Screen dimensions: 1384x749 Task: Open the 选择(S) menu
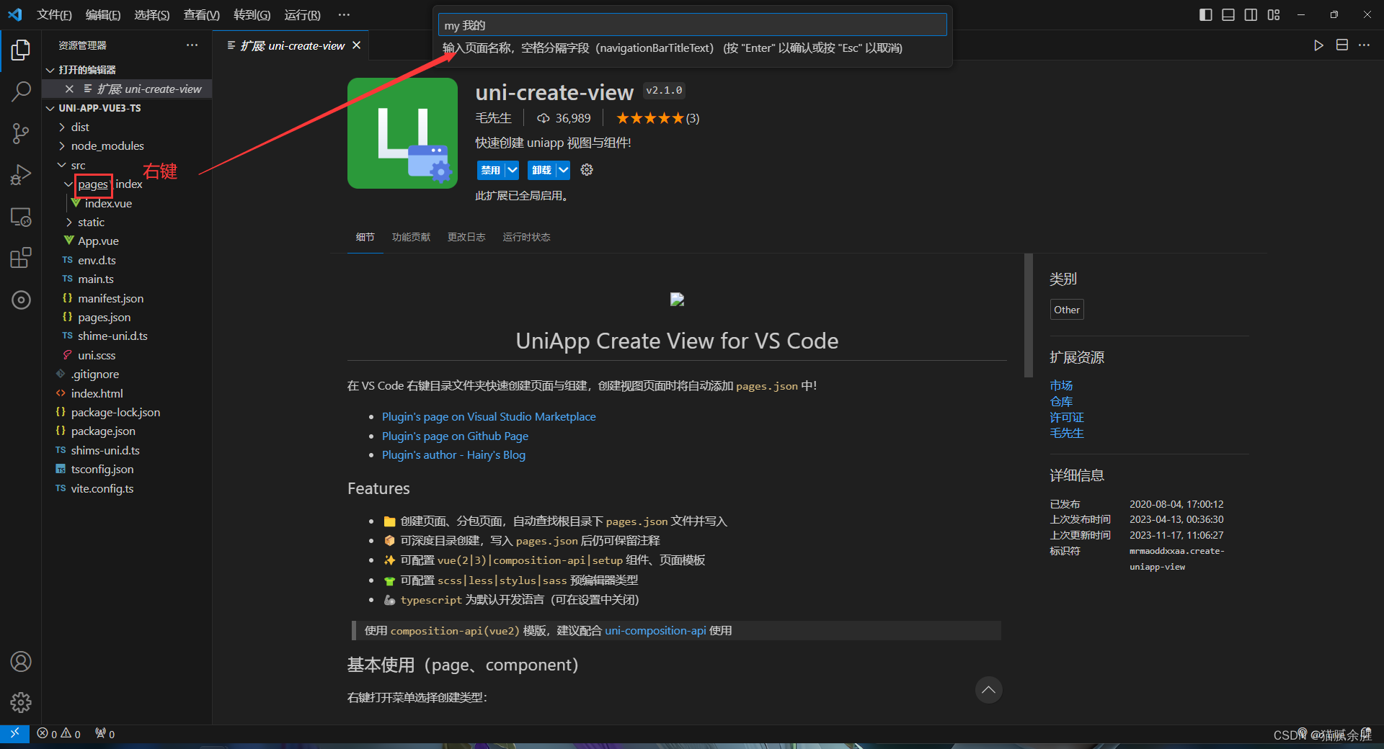[x=152, y=14]
